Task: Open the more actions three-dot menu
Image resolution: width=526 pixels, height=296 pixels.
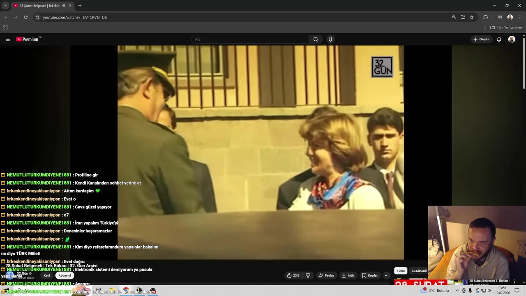Action: [387, 275]
